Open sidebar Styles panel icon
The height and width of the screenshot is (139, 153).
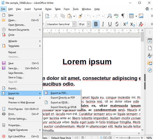[x=150, y=56]
